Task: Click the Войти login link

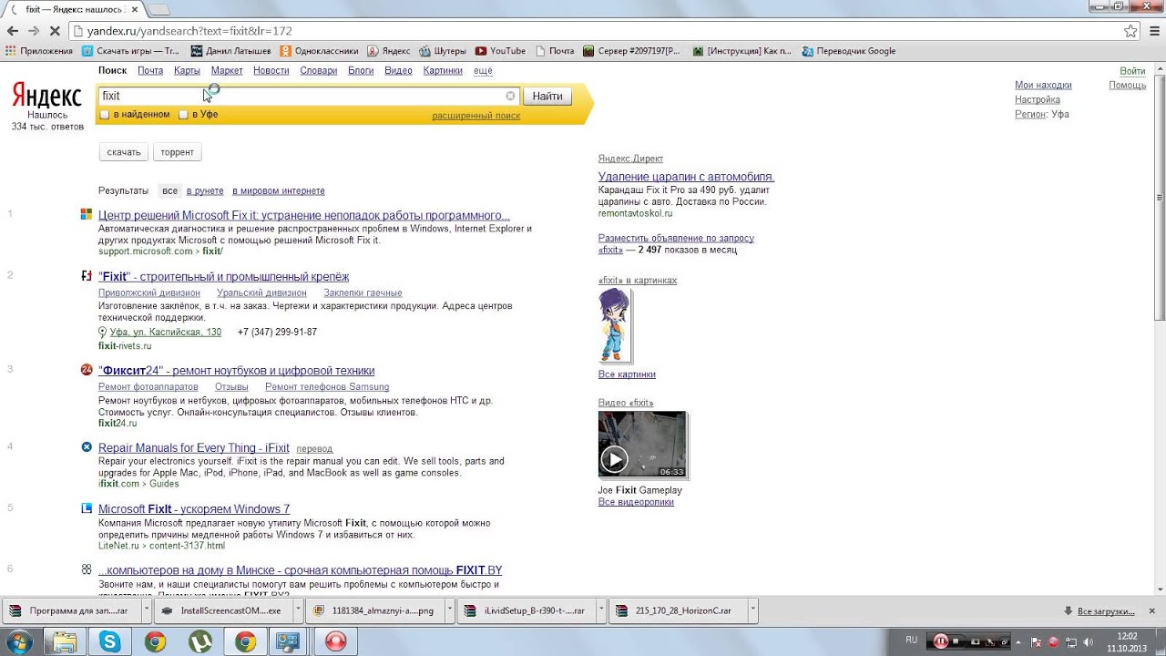Action: pyautogui.click(x=1132, y=71)
